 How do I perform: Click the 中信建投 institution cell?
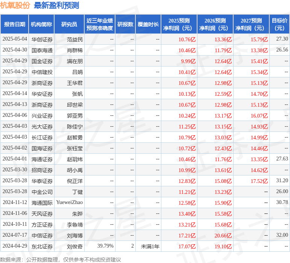pos(42,72)
